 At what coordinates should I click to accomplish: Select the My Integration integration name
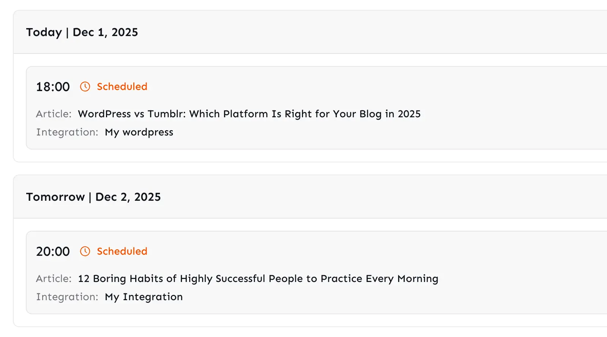[x=144, y=297]
